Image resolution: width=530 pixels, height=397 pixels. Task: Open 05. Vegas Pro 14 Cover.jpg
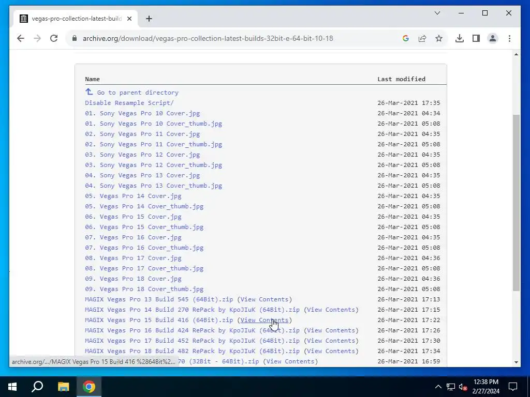point(133,196)
